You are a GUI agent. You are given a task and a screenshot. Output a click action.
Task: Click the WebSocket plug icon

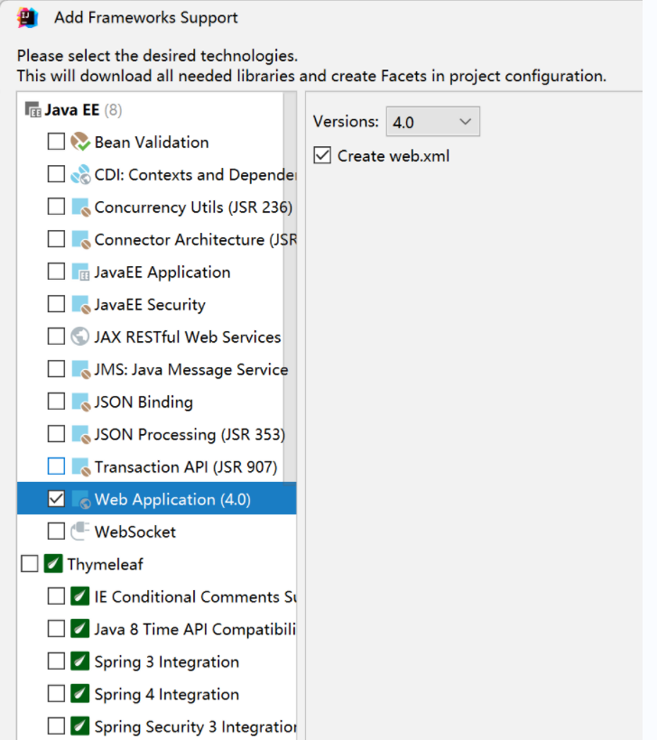click(80, 532)
